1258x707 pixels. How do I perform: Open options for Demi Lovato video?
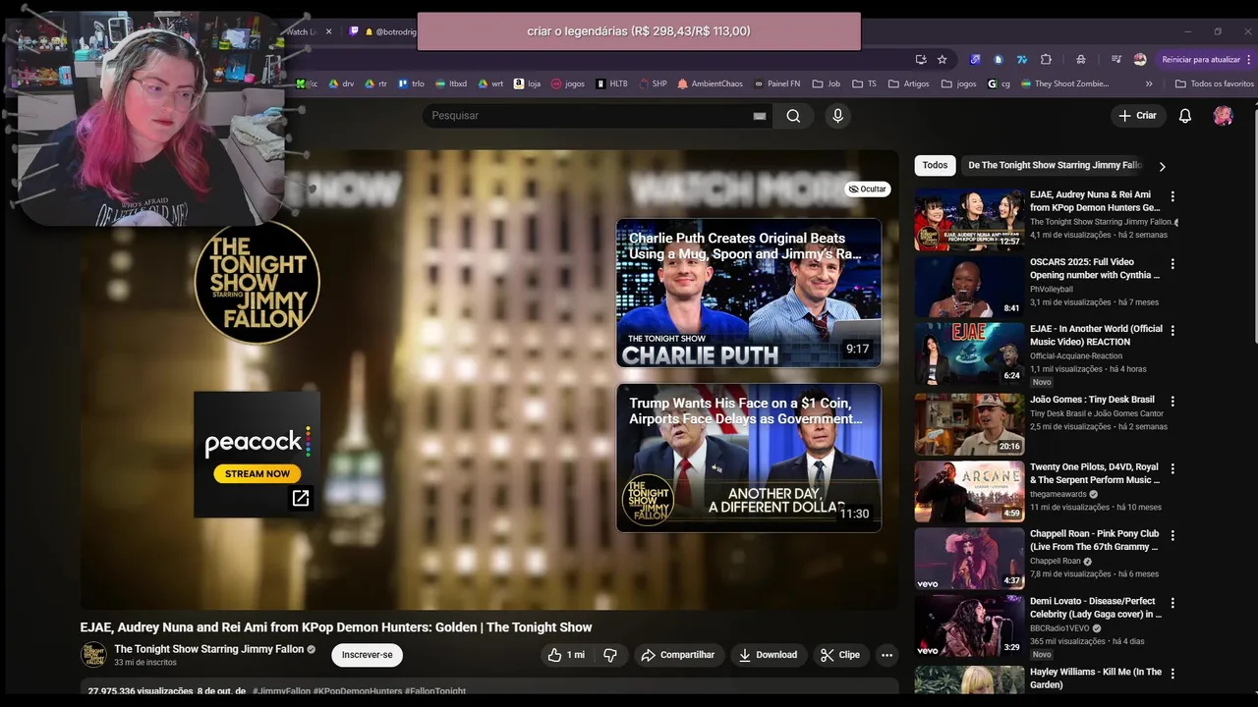[1172, 603]
